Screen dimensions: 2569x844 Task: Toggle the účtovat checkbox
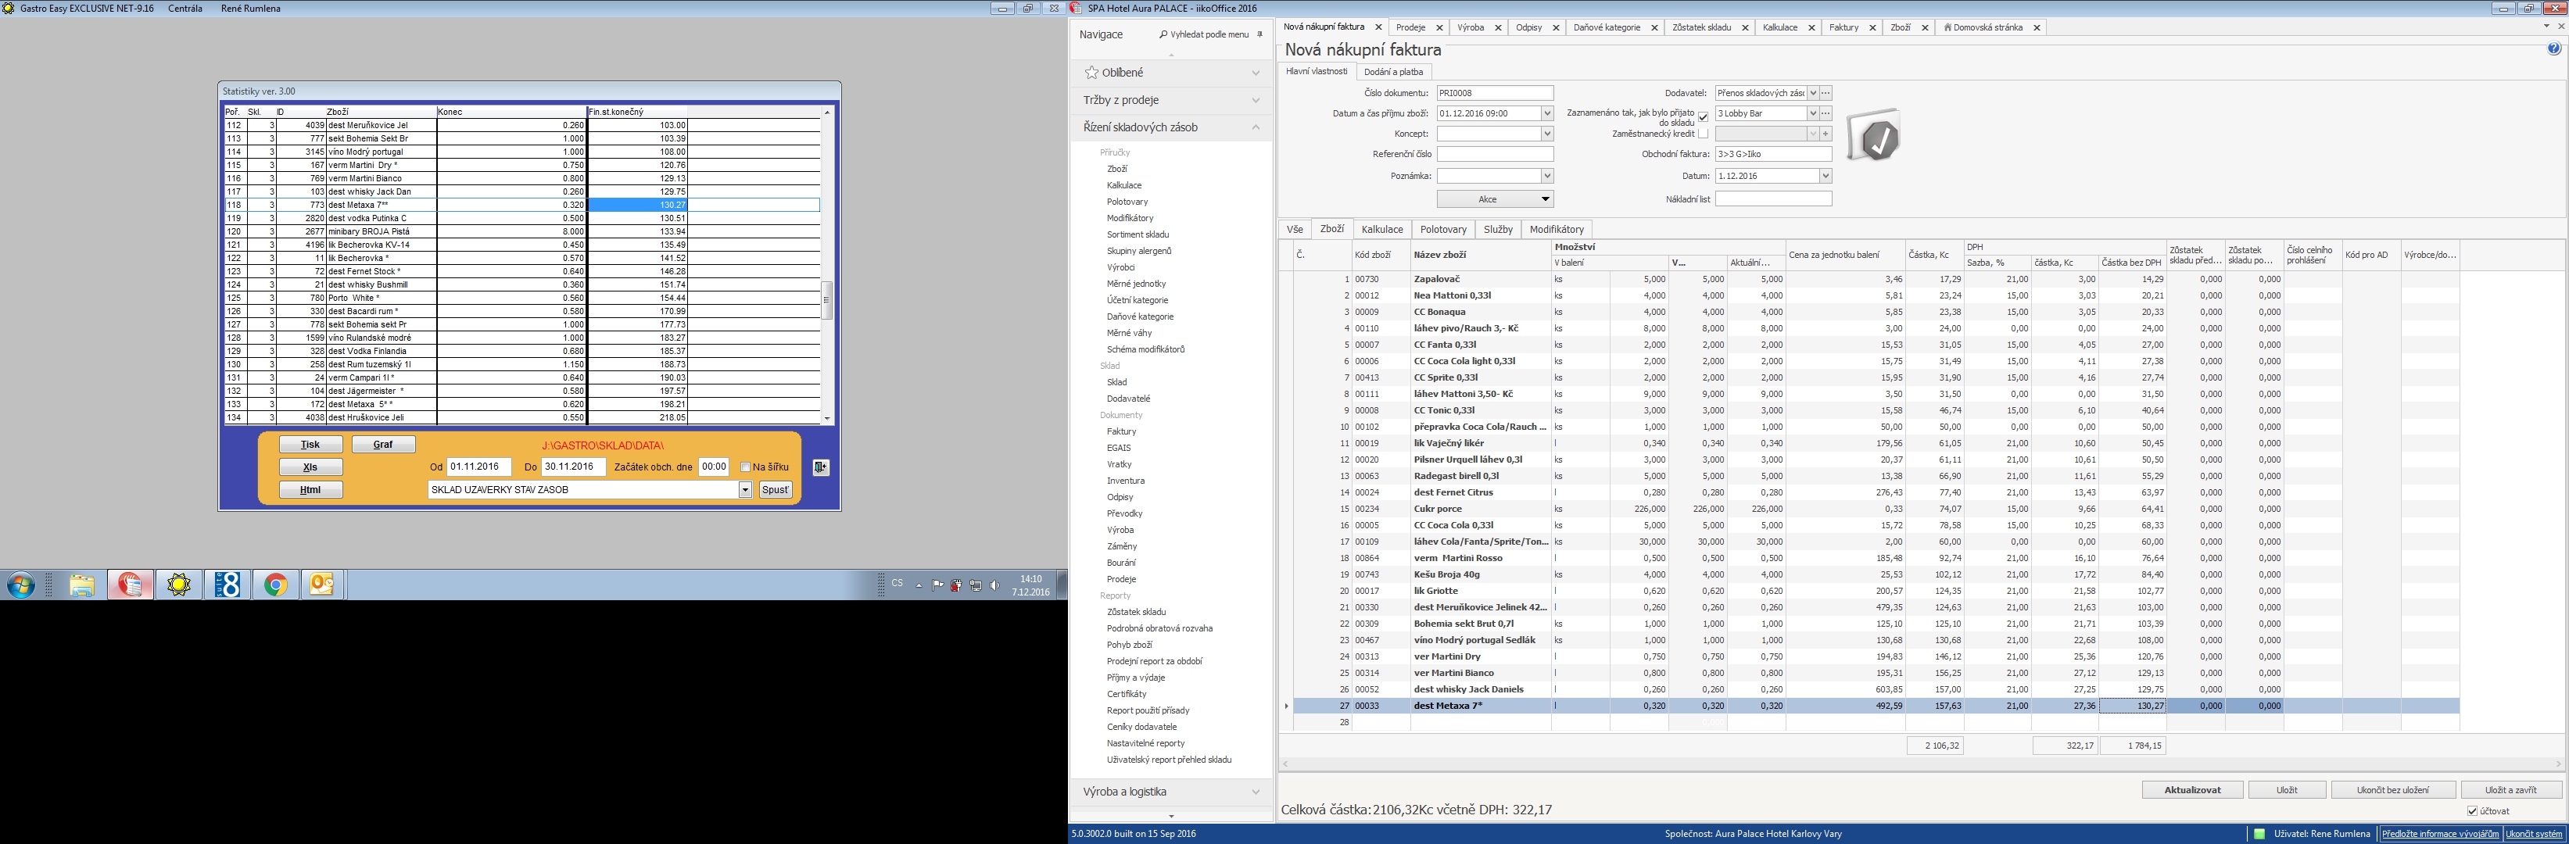tap(2472, 811)
